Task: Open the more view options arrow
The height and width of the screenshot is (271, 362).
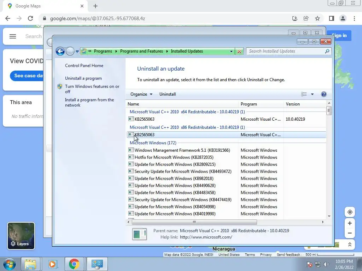Action: tap(313, 94)
